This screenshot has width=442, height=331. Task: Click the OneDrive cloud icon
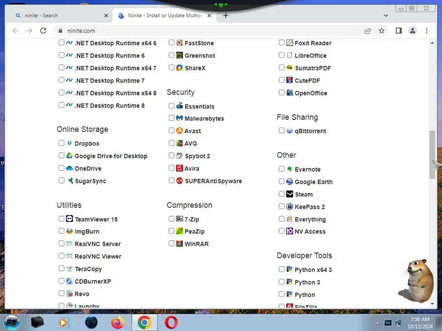click(69, 168)
